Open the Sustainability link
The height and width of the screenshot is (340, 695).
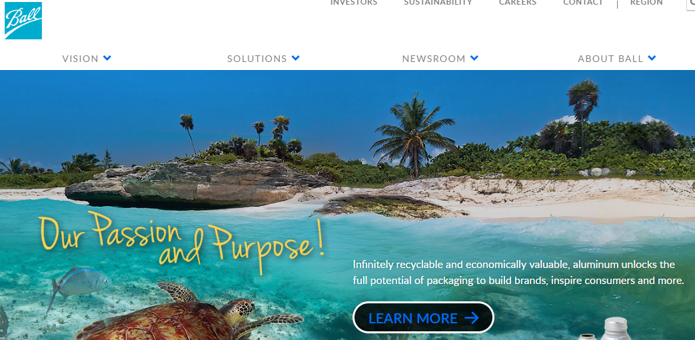click(x=438, y=3)
